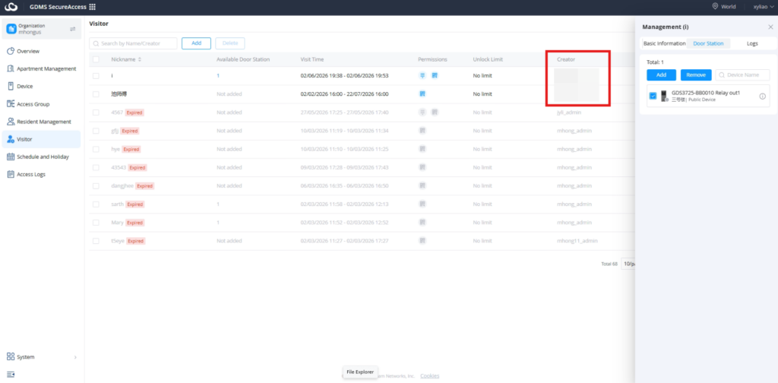Click the Expired tag next to t5eye
This screenshot has width=778, height=383.
tap(135, 241)
